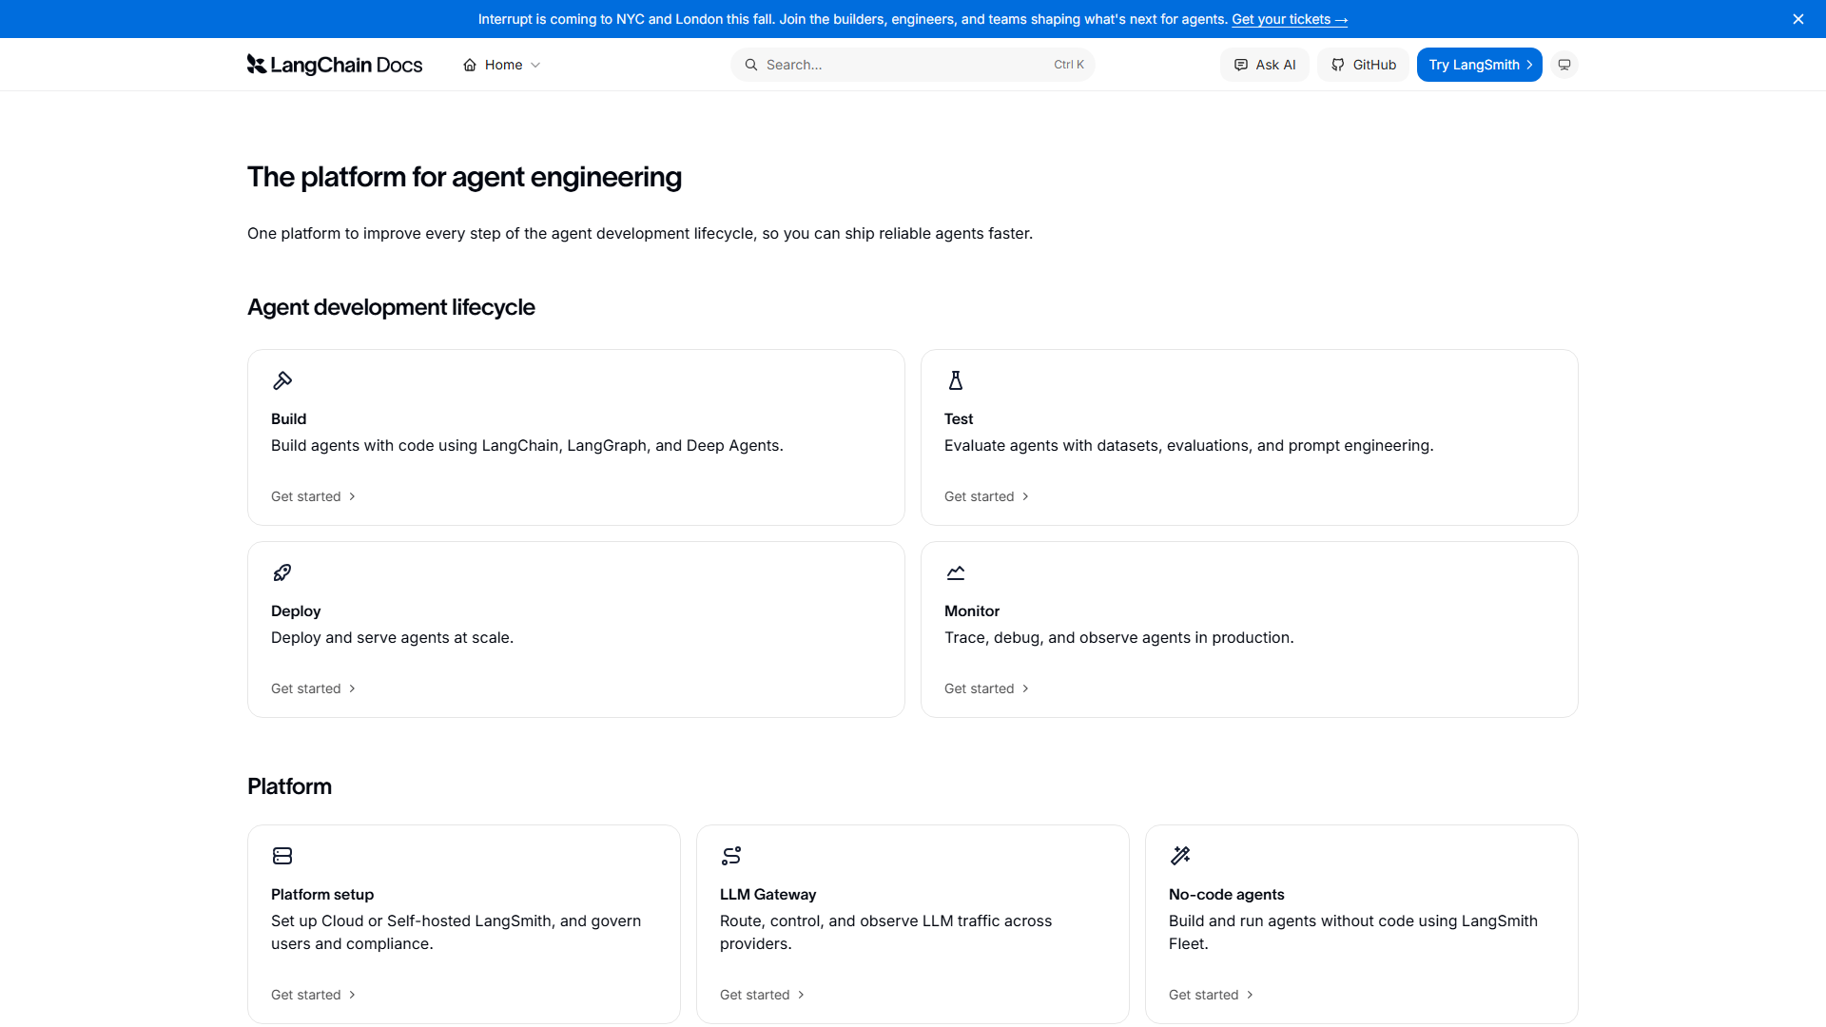Click Get started under Test
The height and width of the screenshot is (1027, 1826).
[x=986, y=496]
